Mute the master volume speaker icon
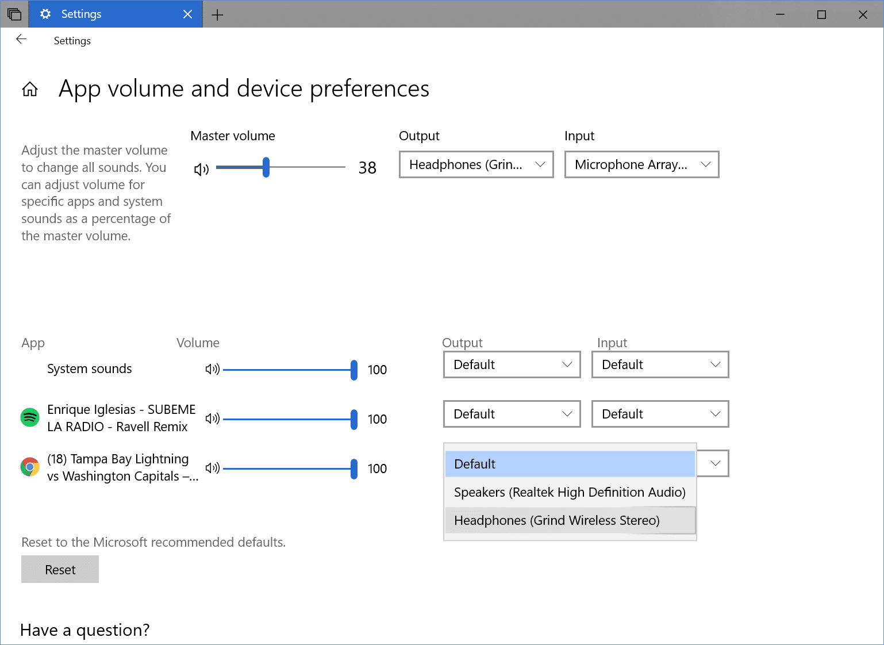Screen dimensions: 884x645 201,169
